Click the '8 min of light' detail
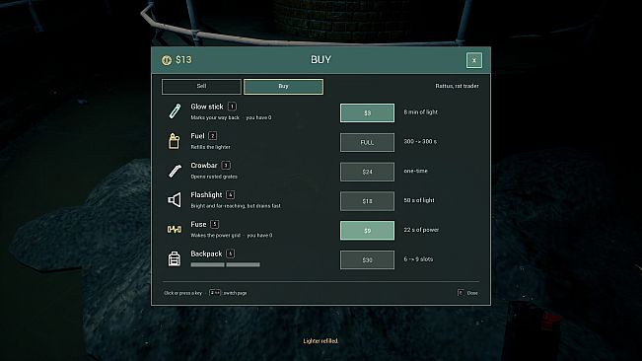642x361 pixels. click(420, 112)
